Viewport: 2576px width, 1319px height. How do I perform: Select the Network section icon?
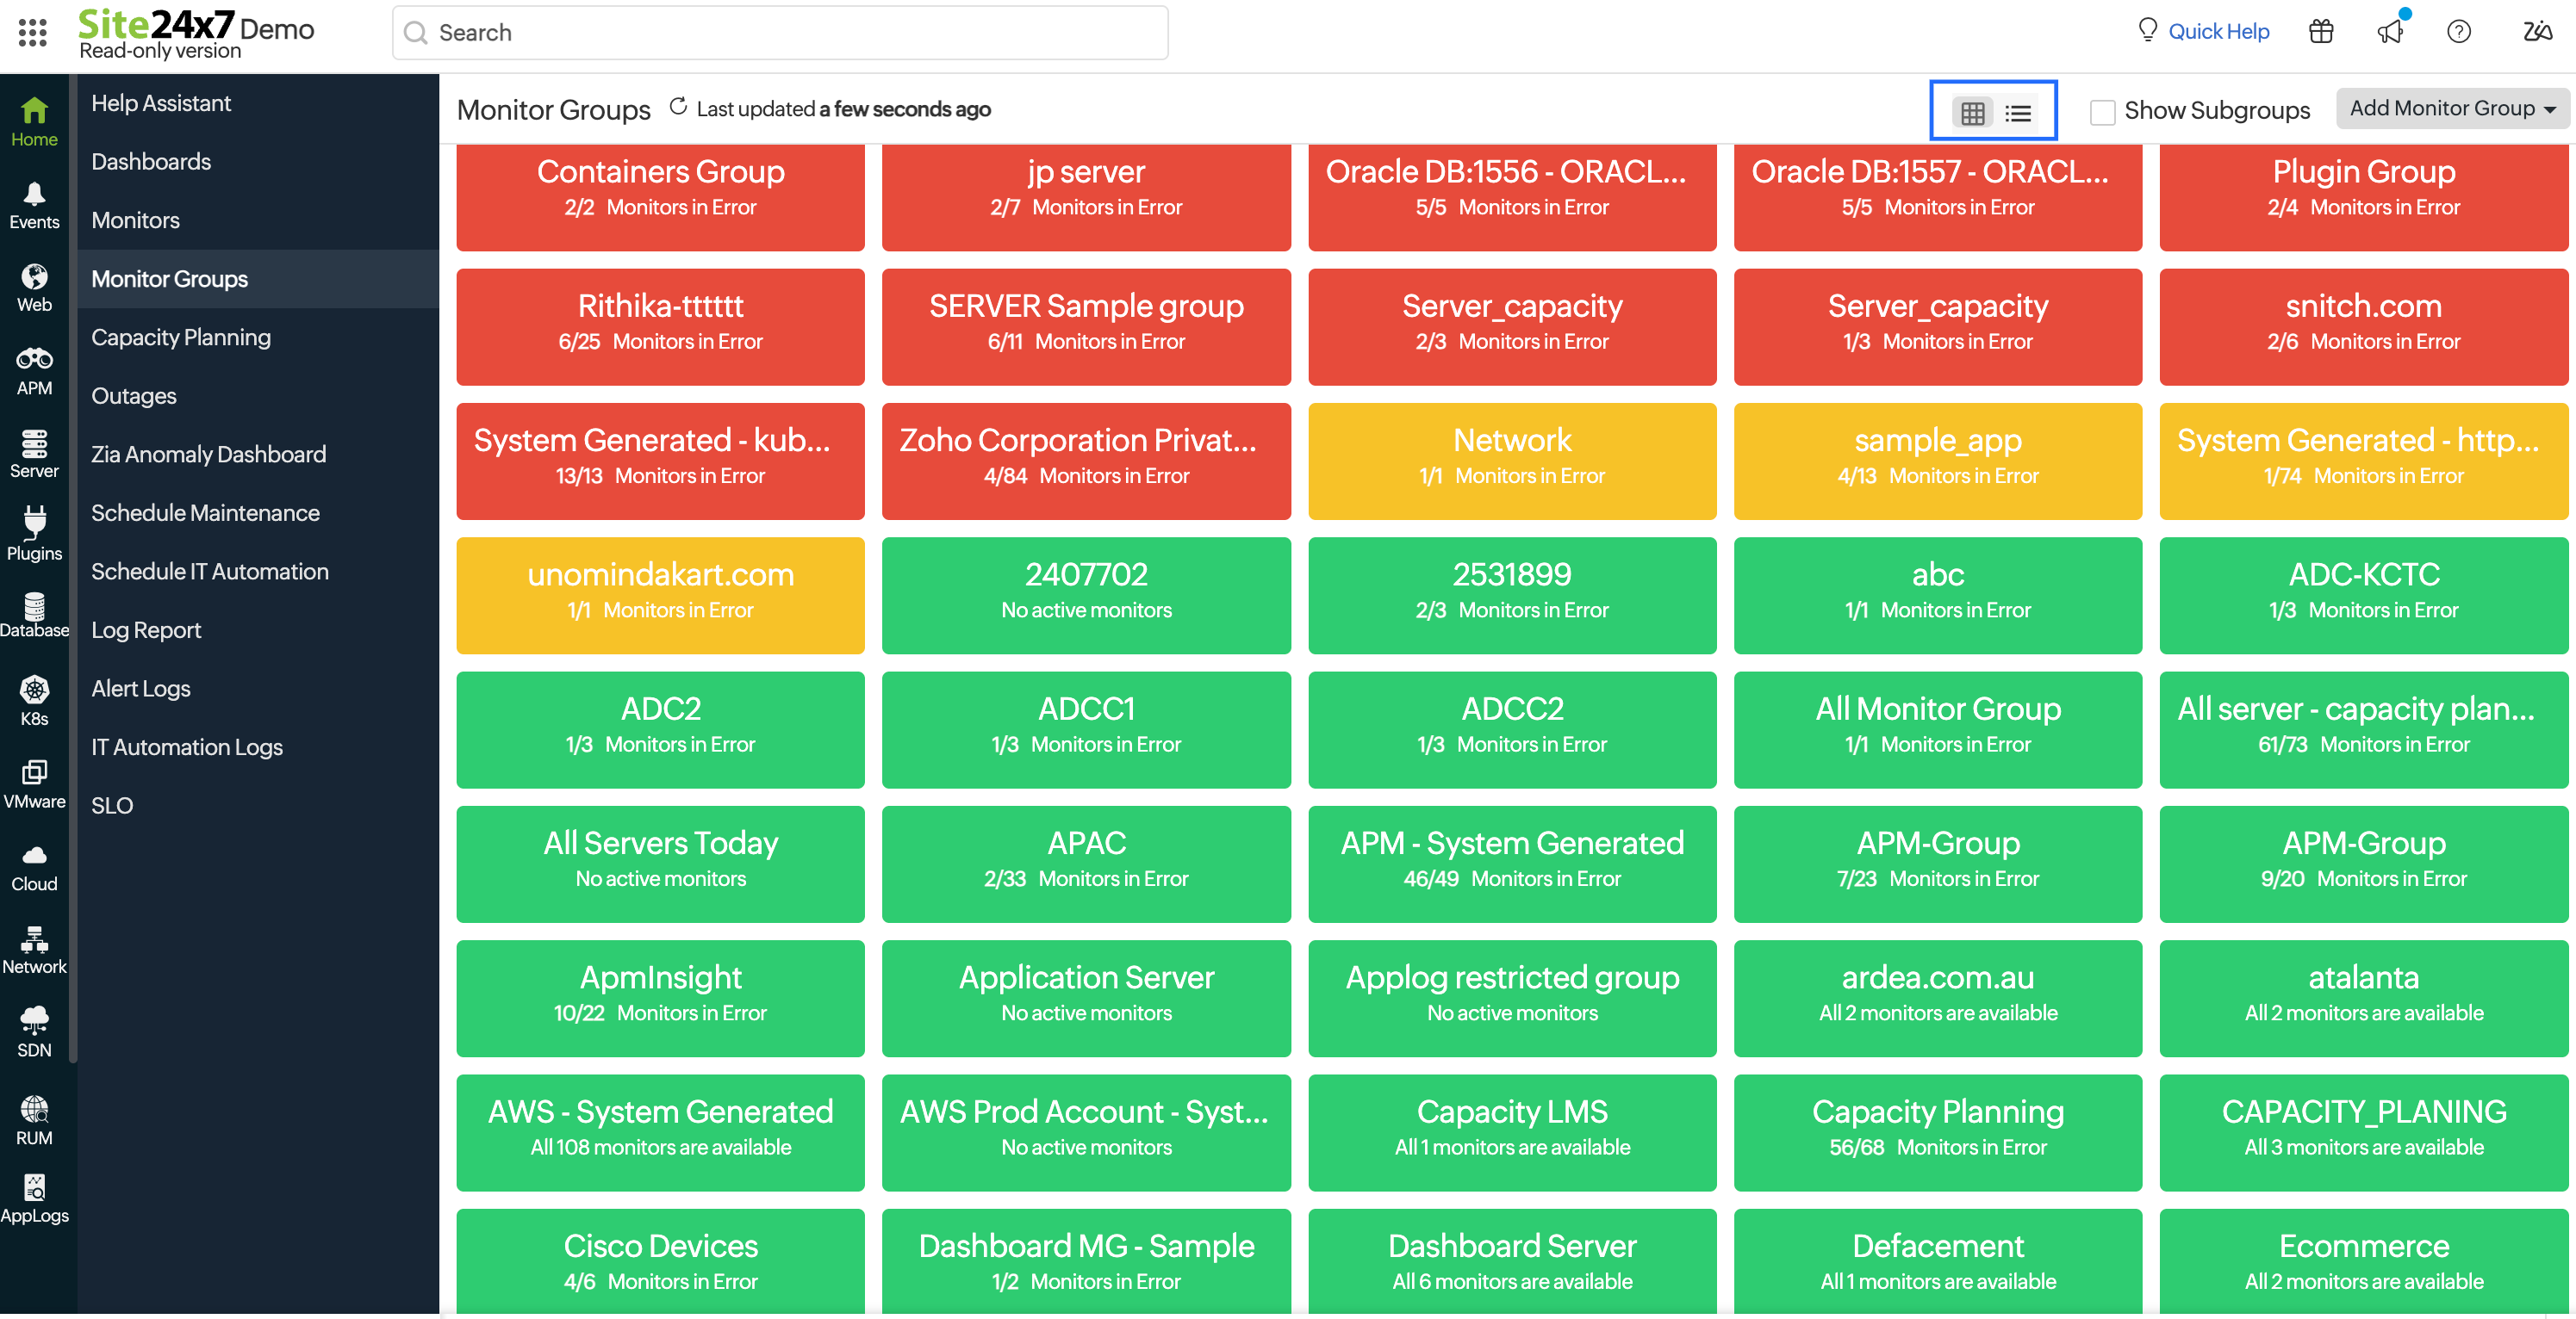[34, 947]
